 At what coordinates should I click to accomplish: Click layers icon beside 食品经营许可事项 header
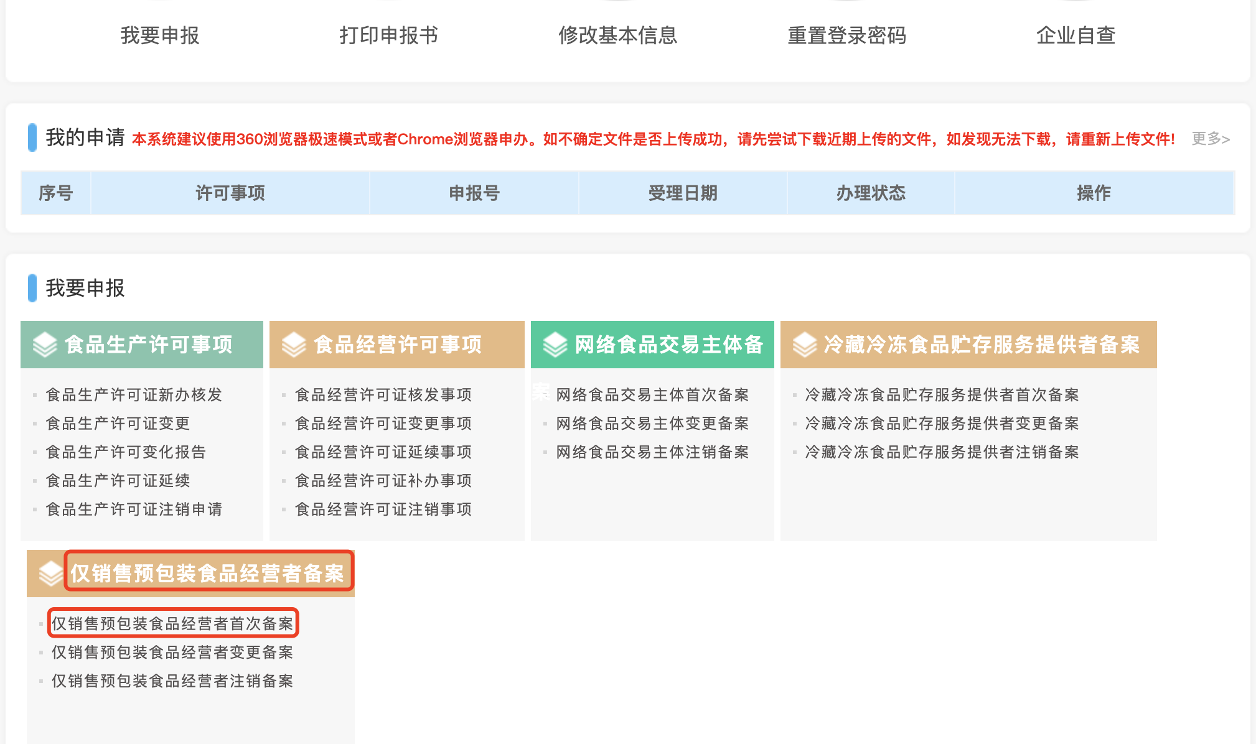pos(294,345)
